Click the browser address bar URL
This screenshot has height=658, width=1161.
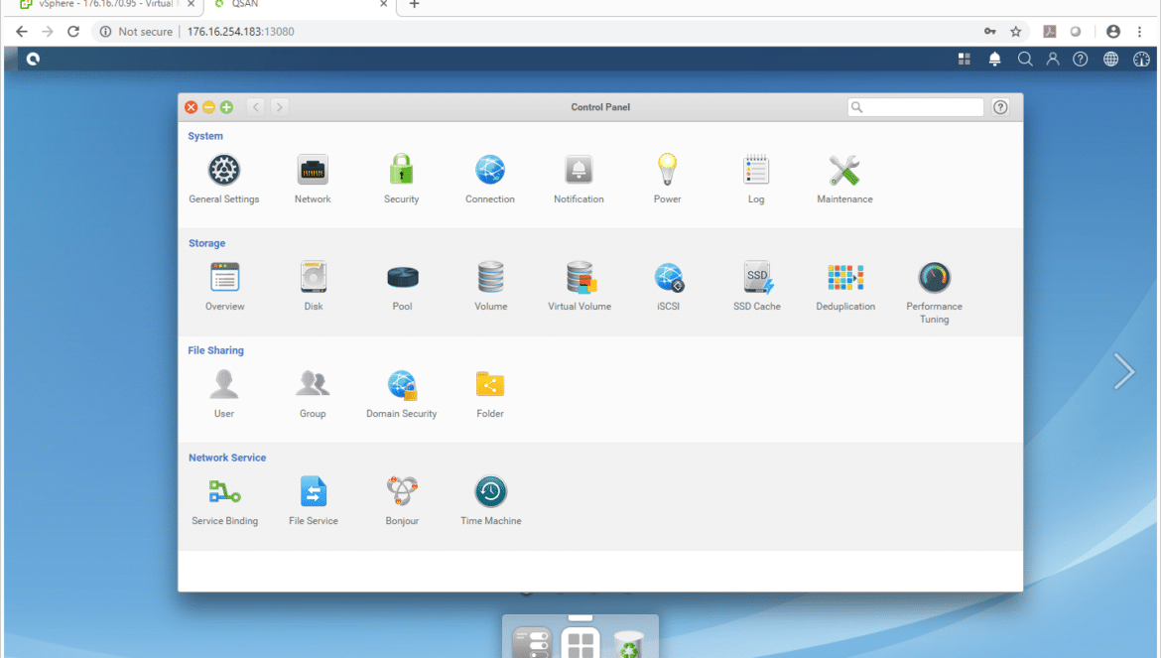click(x=241, y=32)
